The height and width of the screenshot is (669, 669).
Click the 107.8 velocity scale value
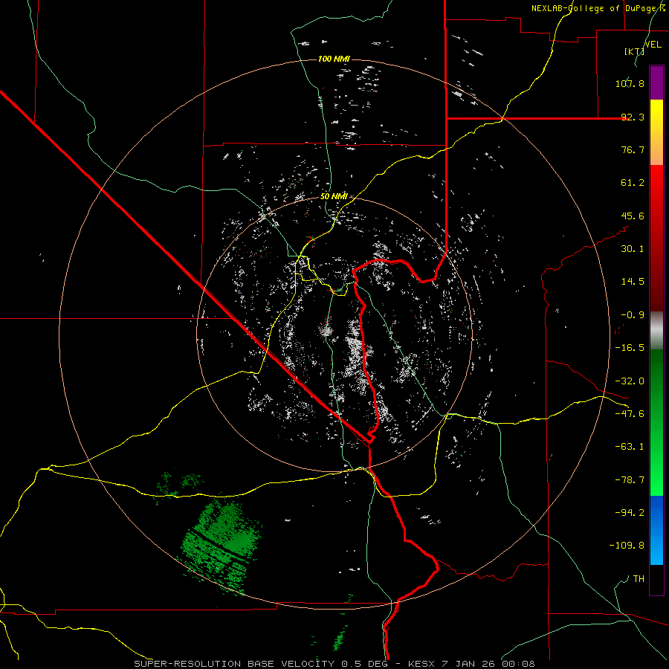[x=630, y=83]
